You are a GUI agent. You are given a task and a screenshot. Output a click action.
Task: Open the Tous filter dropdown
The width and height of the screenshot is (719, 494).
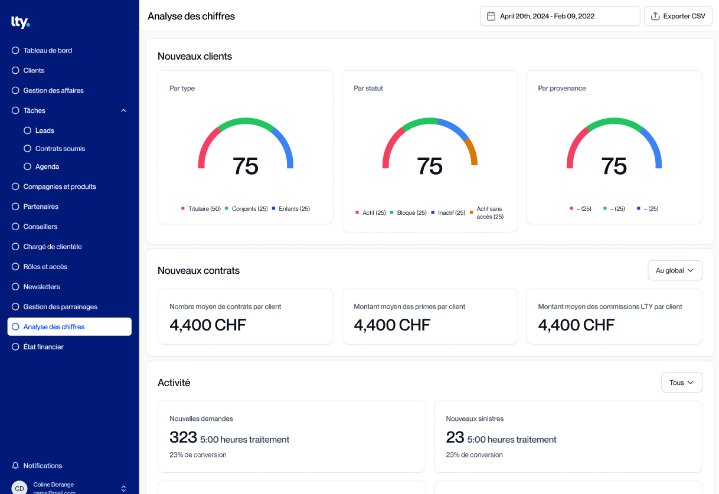coord(682,382)
